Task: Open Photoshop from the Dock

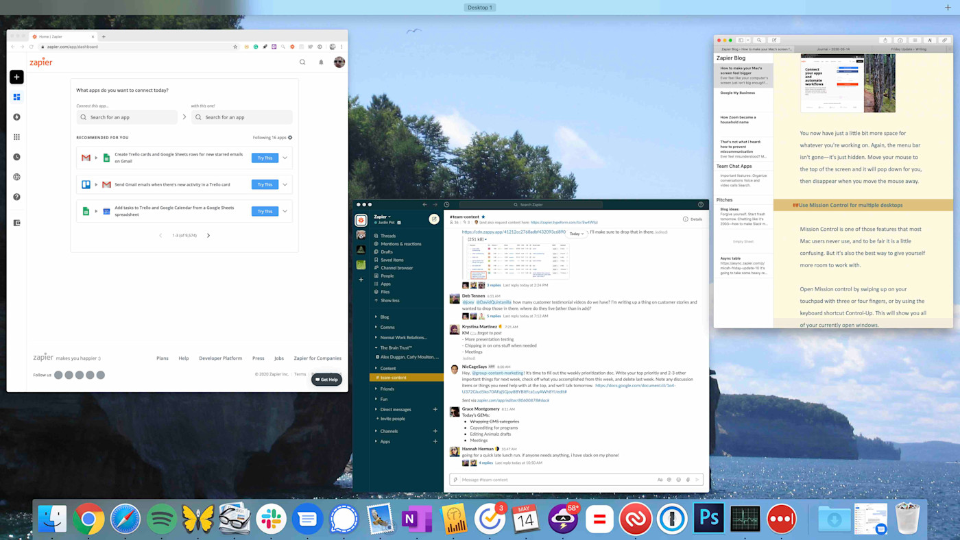Action: click(708, 519)
